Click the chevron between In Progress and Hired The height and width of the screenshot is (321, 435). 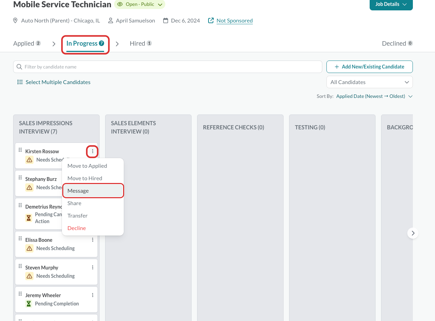(x=117, y=44)
